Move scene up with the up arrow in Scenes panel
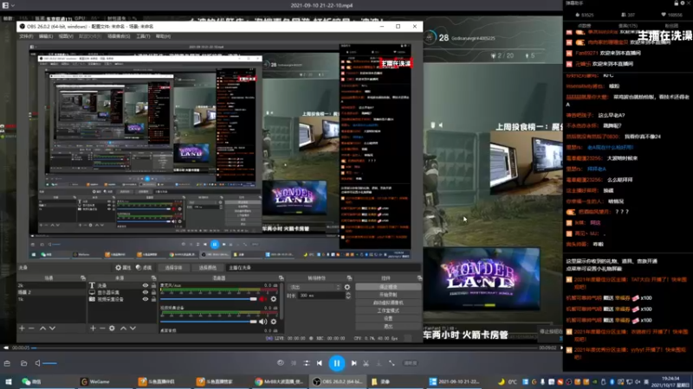Image resolution: width=693 pixels, height=389 pixels. (42, 328)
